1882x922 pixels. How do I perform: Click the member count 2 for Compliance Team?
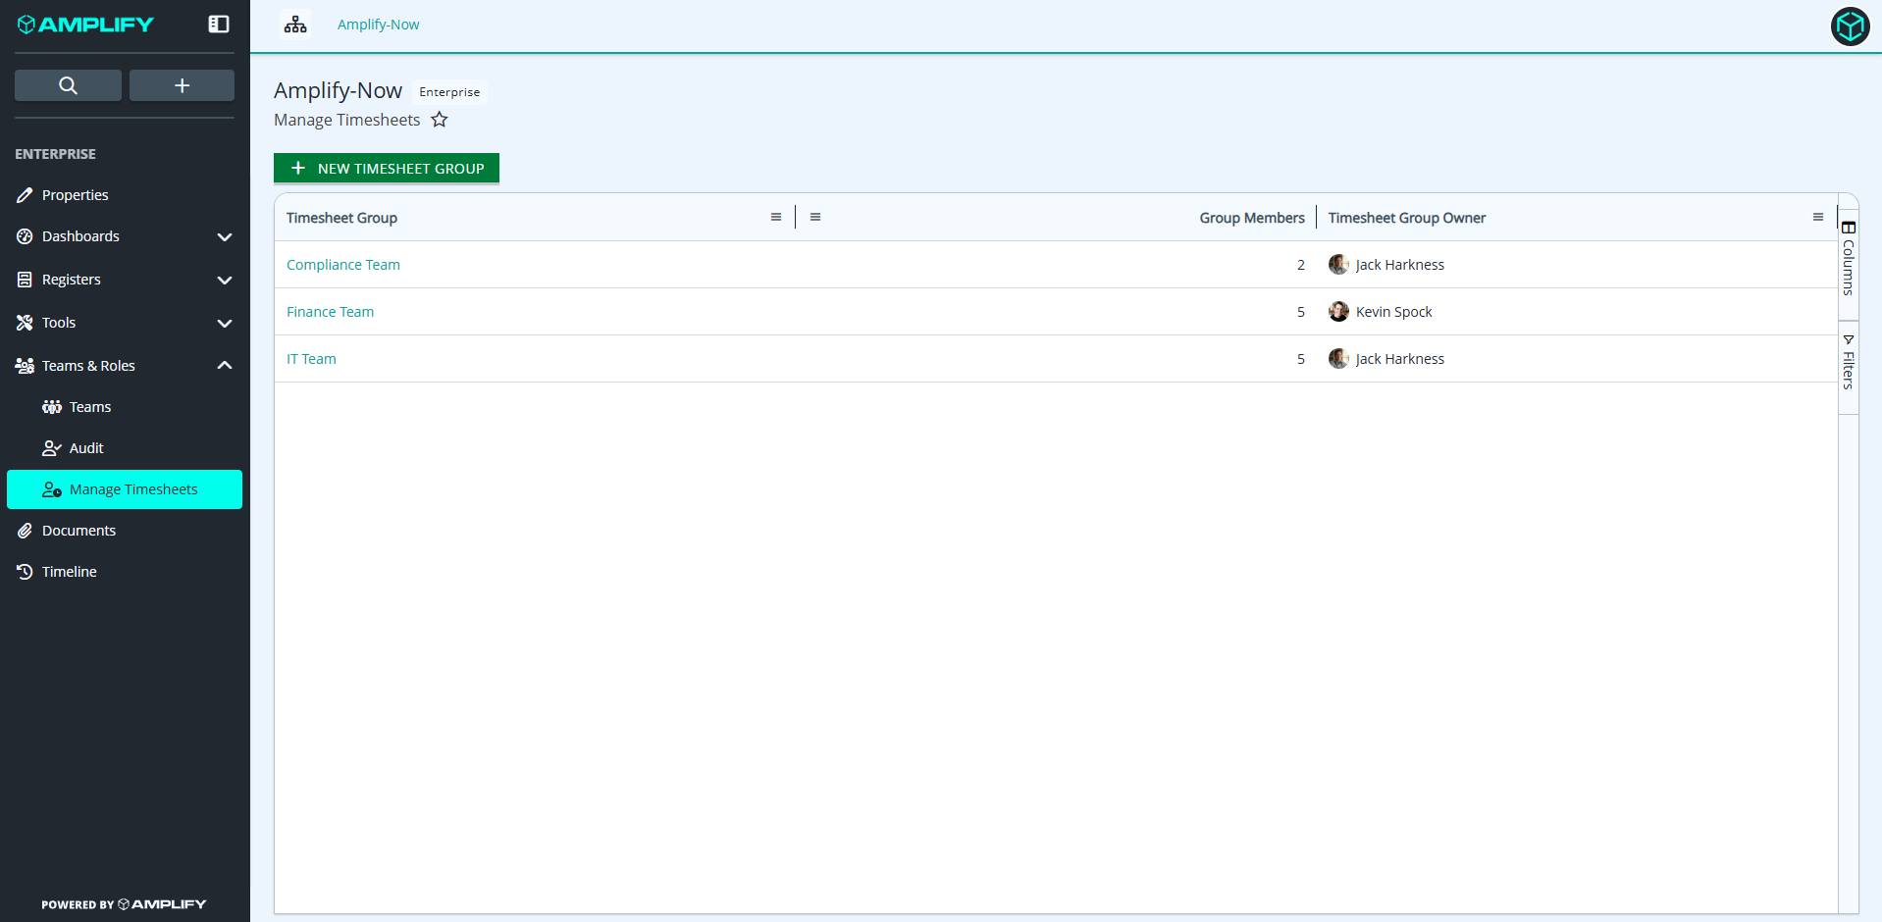click(1301, 265)
